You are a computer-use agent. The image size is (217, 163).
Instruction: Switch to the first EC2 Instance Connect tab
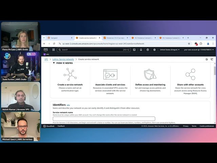click(143, 38)
